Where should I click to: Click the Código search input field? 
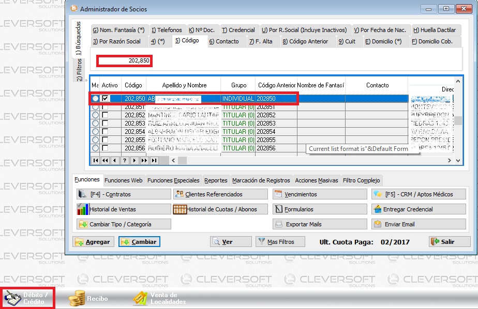pos(124,61)
